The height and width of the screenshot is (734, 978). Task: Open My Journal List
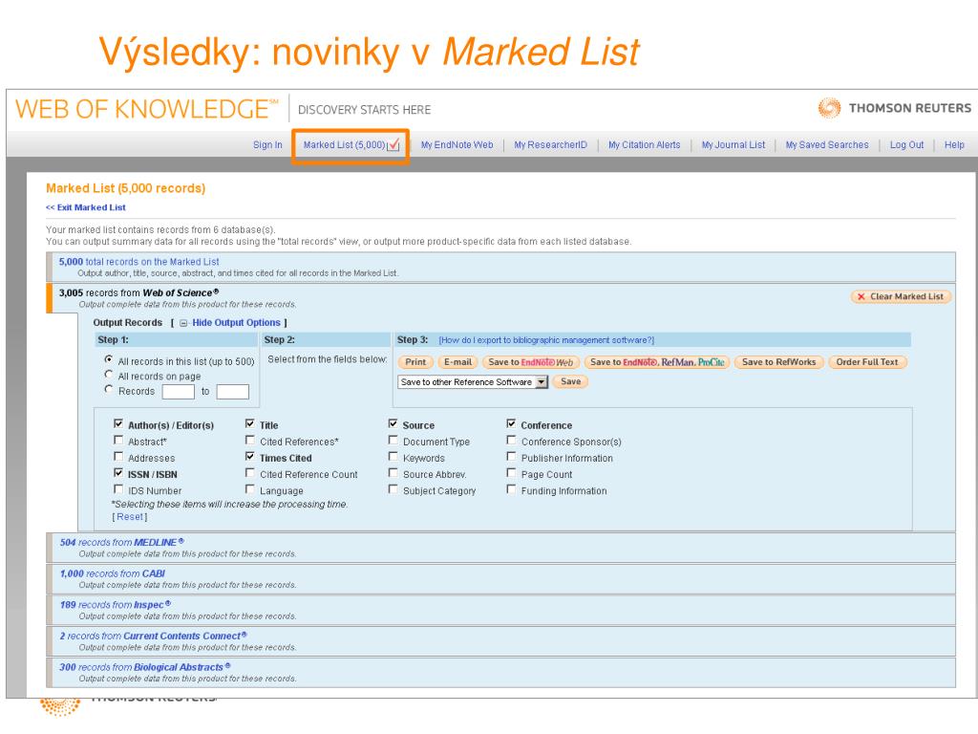coord(733,145)
